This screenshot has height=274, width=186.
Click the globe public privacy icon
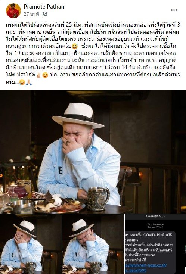point(45,14)
